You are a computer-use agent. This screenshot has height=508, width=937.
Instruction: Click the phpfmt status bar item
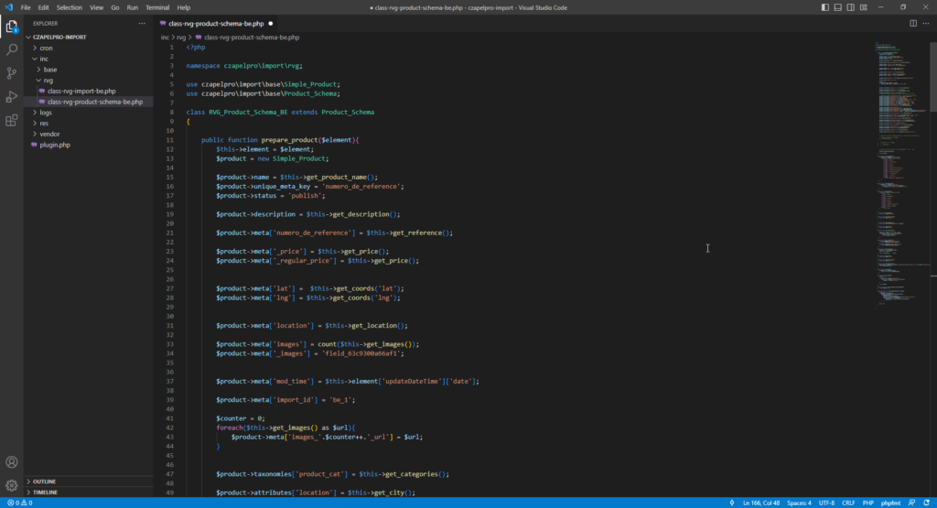890,503
